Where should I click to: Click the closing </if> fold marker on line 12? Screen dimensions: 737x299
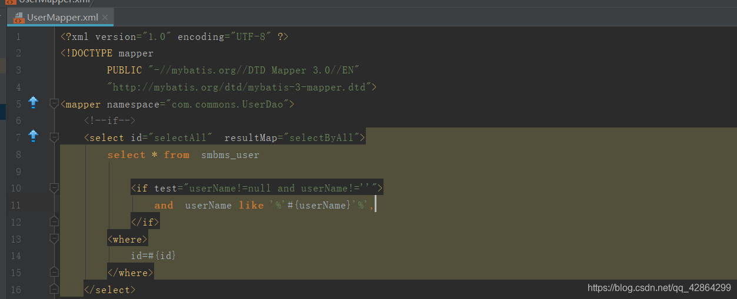[x=54, y=221]
